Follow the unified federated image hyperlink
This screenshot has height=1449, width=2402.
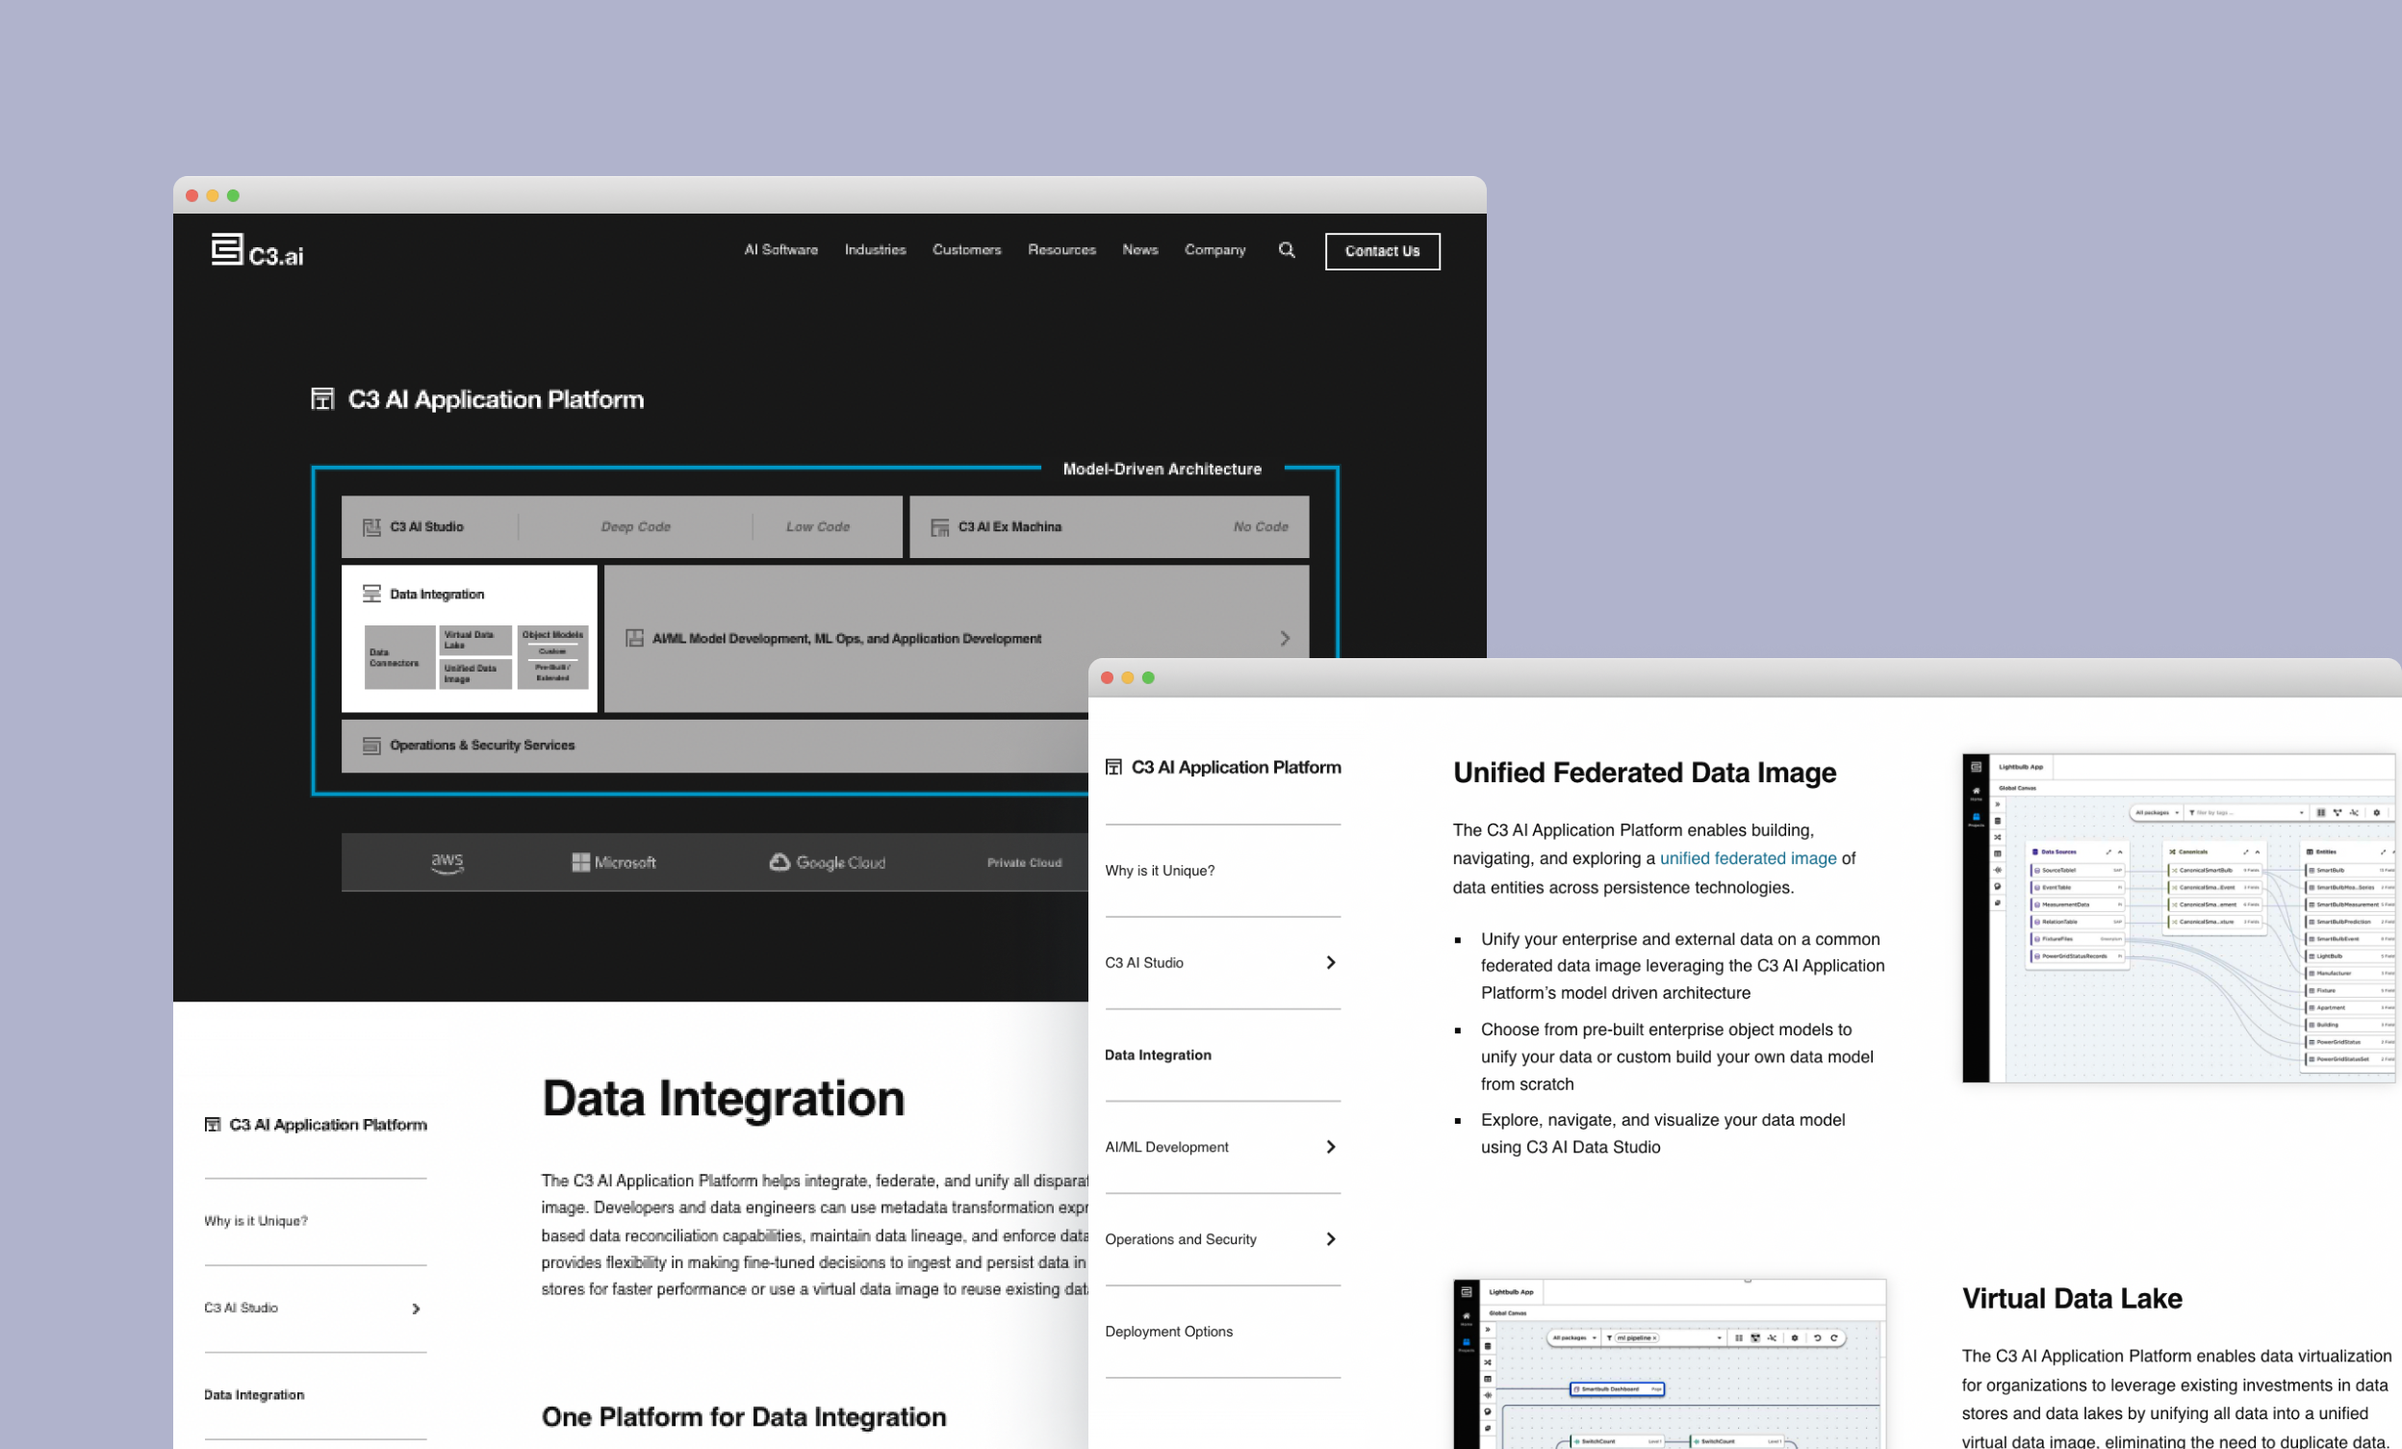1748,858
